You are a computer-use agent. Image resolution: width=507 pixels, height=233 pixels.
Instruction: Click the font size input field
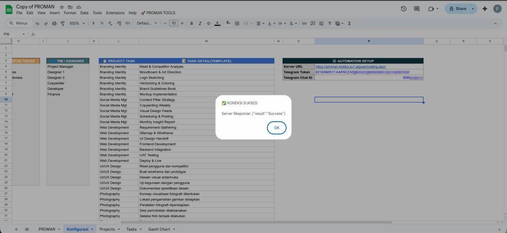click(173, 23)
